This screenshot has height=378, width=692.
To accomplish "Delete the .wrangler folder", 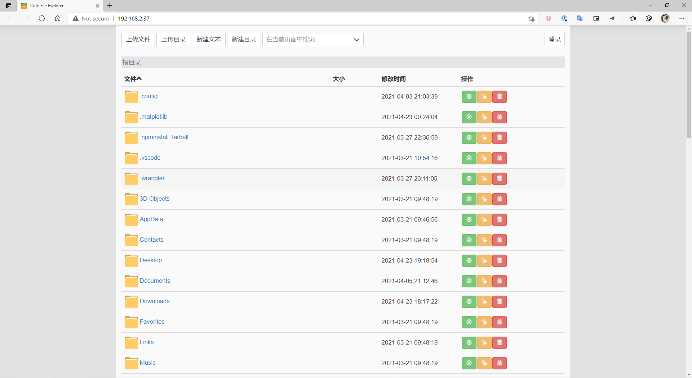I will (499, 178).
